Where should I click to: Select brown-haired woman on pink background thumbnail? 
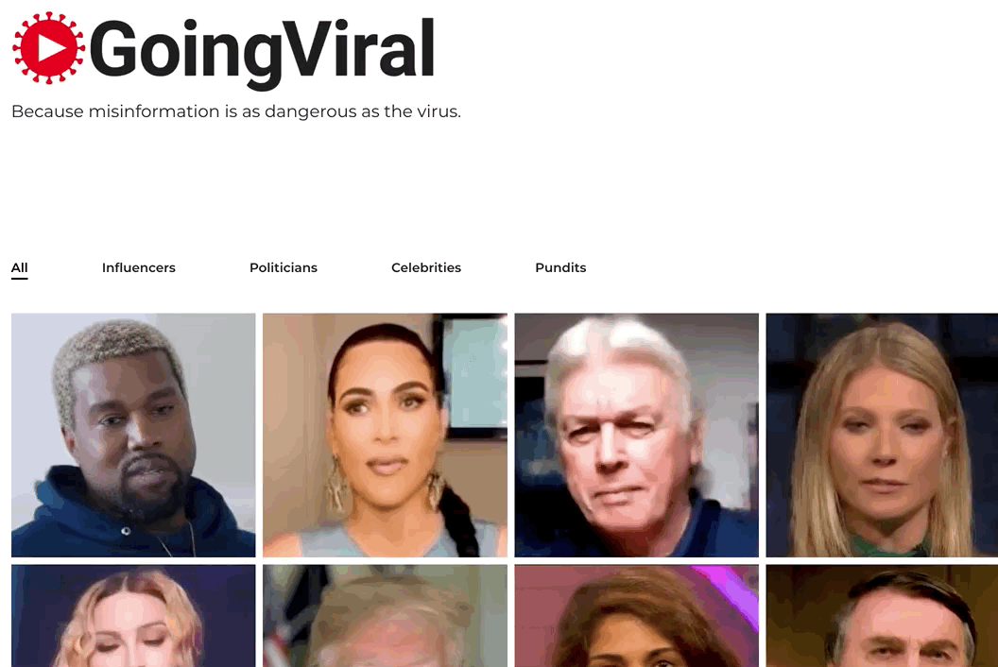(x=636, y=615)
